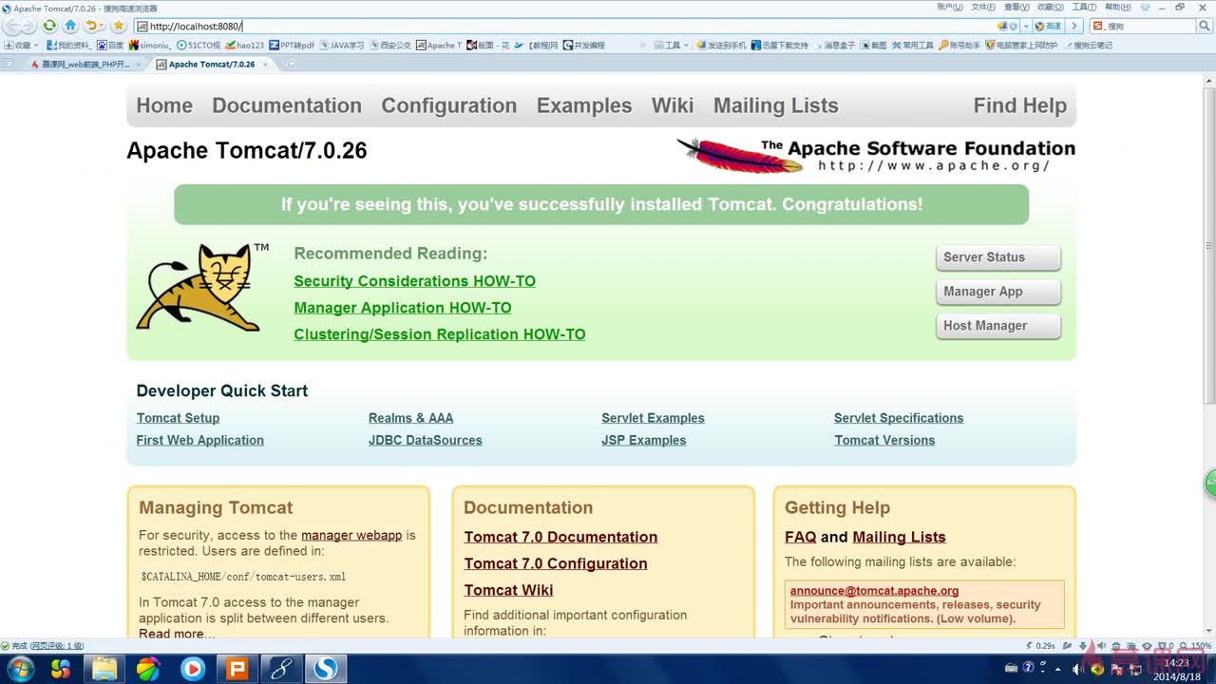
Task: Open the Wiki nav item
Action: tap(673, 105)
